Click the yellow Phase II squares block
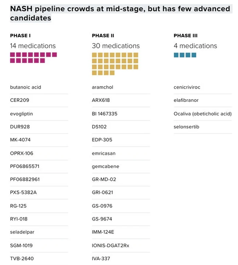Screen dimensions: 238x265 115,64
